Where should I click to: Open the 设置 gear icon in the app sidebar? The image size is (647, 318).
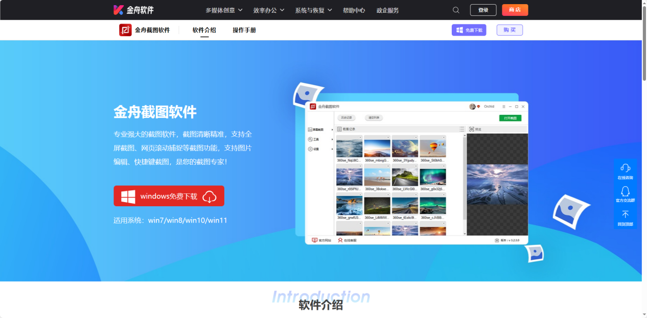pos(310,149)
